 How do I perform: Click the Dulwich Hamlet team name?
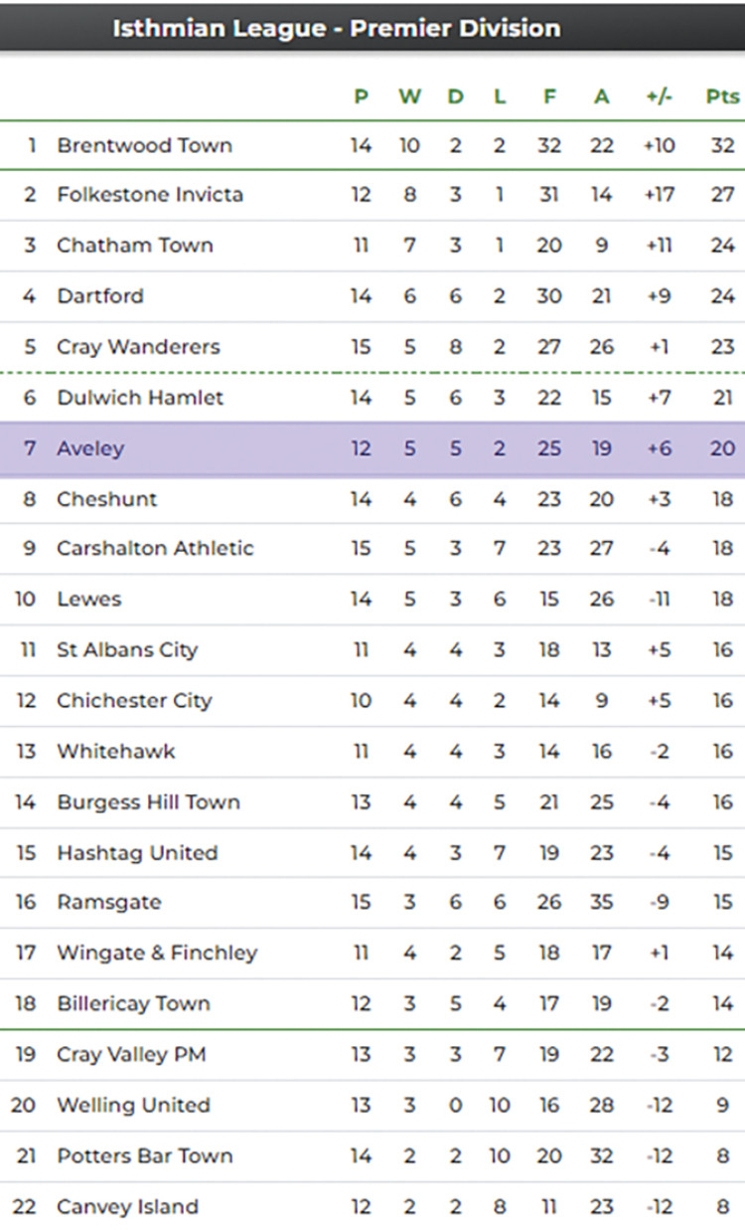(x=140, y=397)
